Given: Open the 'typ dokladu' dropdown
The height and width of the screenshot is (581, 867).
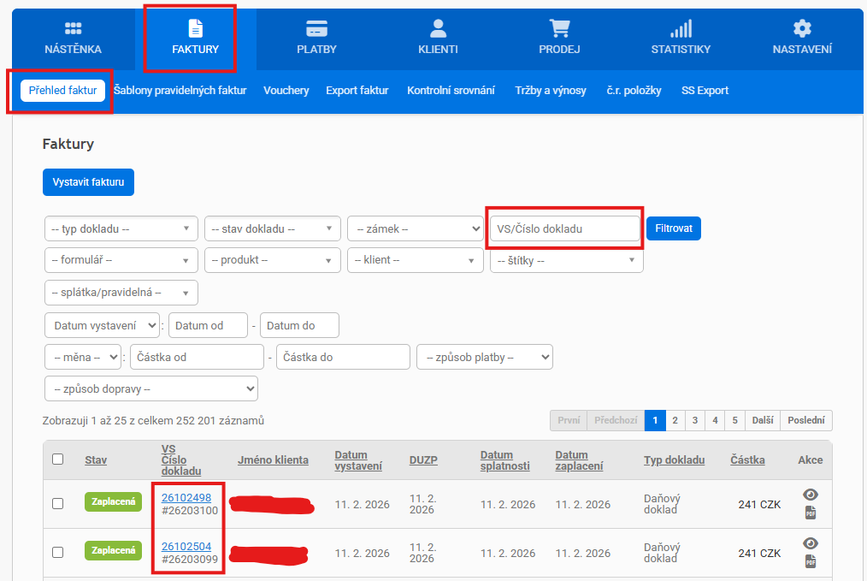Looking at the screenshot, I should coord(121,228).
